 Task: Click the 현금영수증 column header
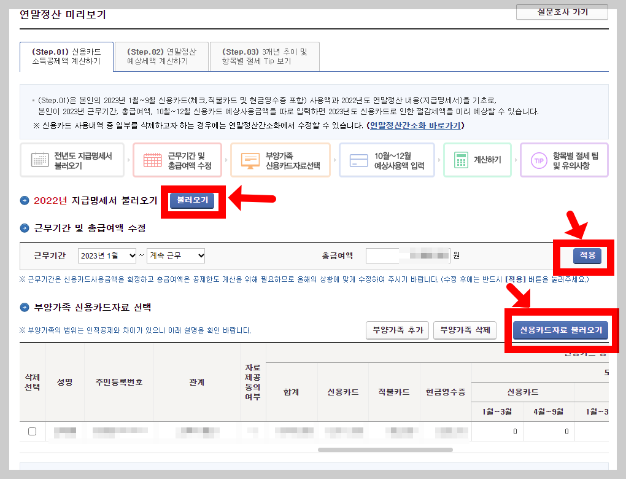[446, 392]
